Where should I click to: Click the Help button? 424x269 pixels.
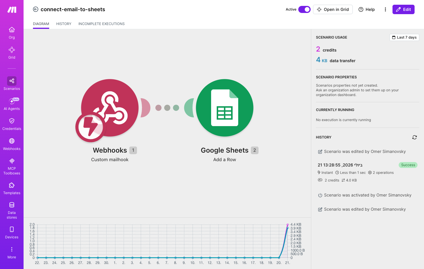click(x=367, y=9)
